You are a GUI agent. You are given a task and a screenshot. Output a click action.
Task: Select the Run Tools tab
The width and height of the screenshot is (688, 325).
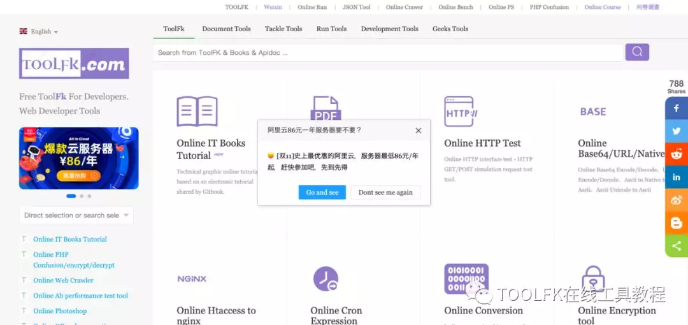click(x=331, y=29)
